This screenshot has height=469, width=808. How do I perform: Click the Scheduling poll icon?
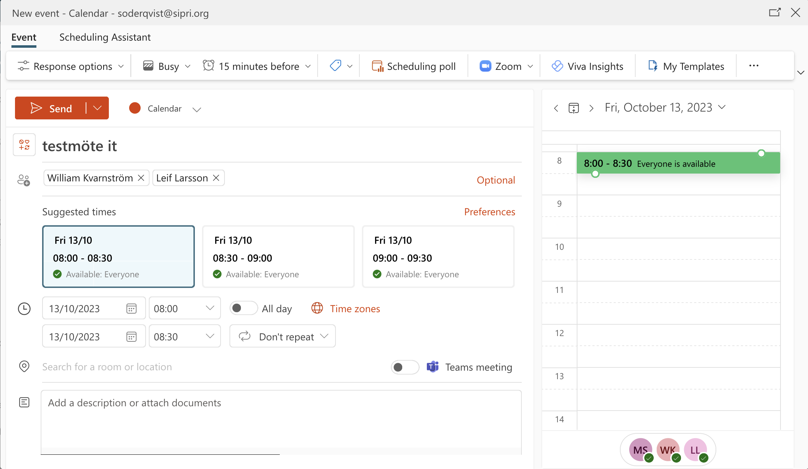pyautogui.click(x=377, y=66)
